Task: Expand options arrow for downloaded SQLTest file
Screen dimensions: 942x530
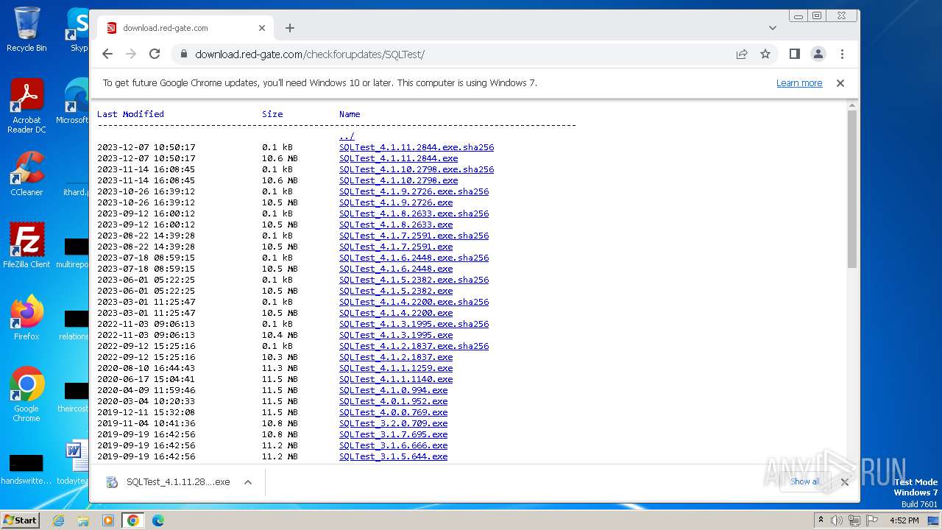Action: (x=248, y=482)
